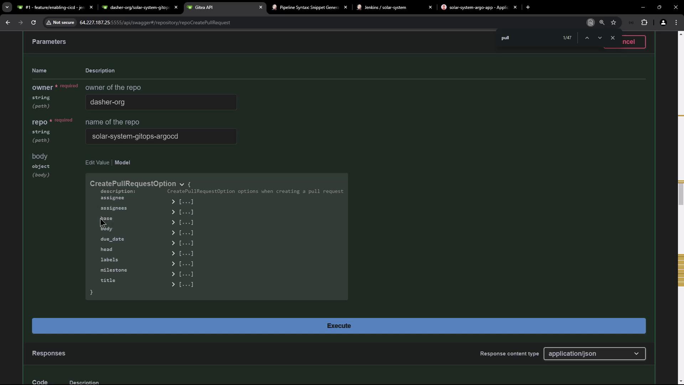Jump to the previous find result arrow
This screenshot has width=684, height=385.
pos(587,38)
